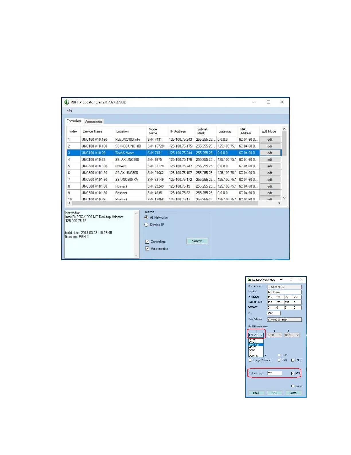Close the Rbh5DeviceWindow dialog
The image size is (351, 455).
pyautogui.click(x=301, y=279)
